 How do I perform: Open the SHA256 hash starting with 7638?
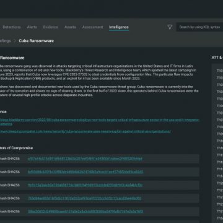point(85,198)
